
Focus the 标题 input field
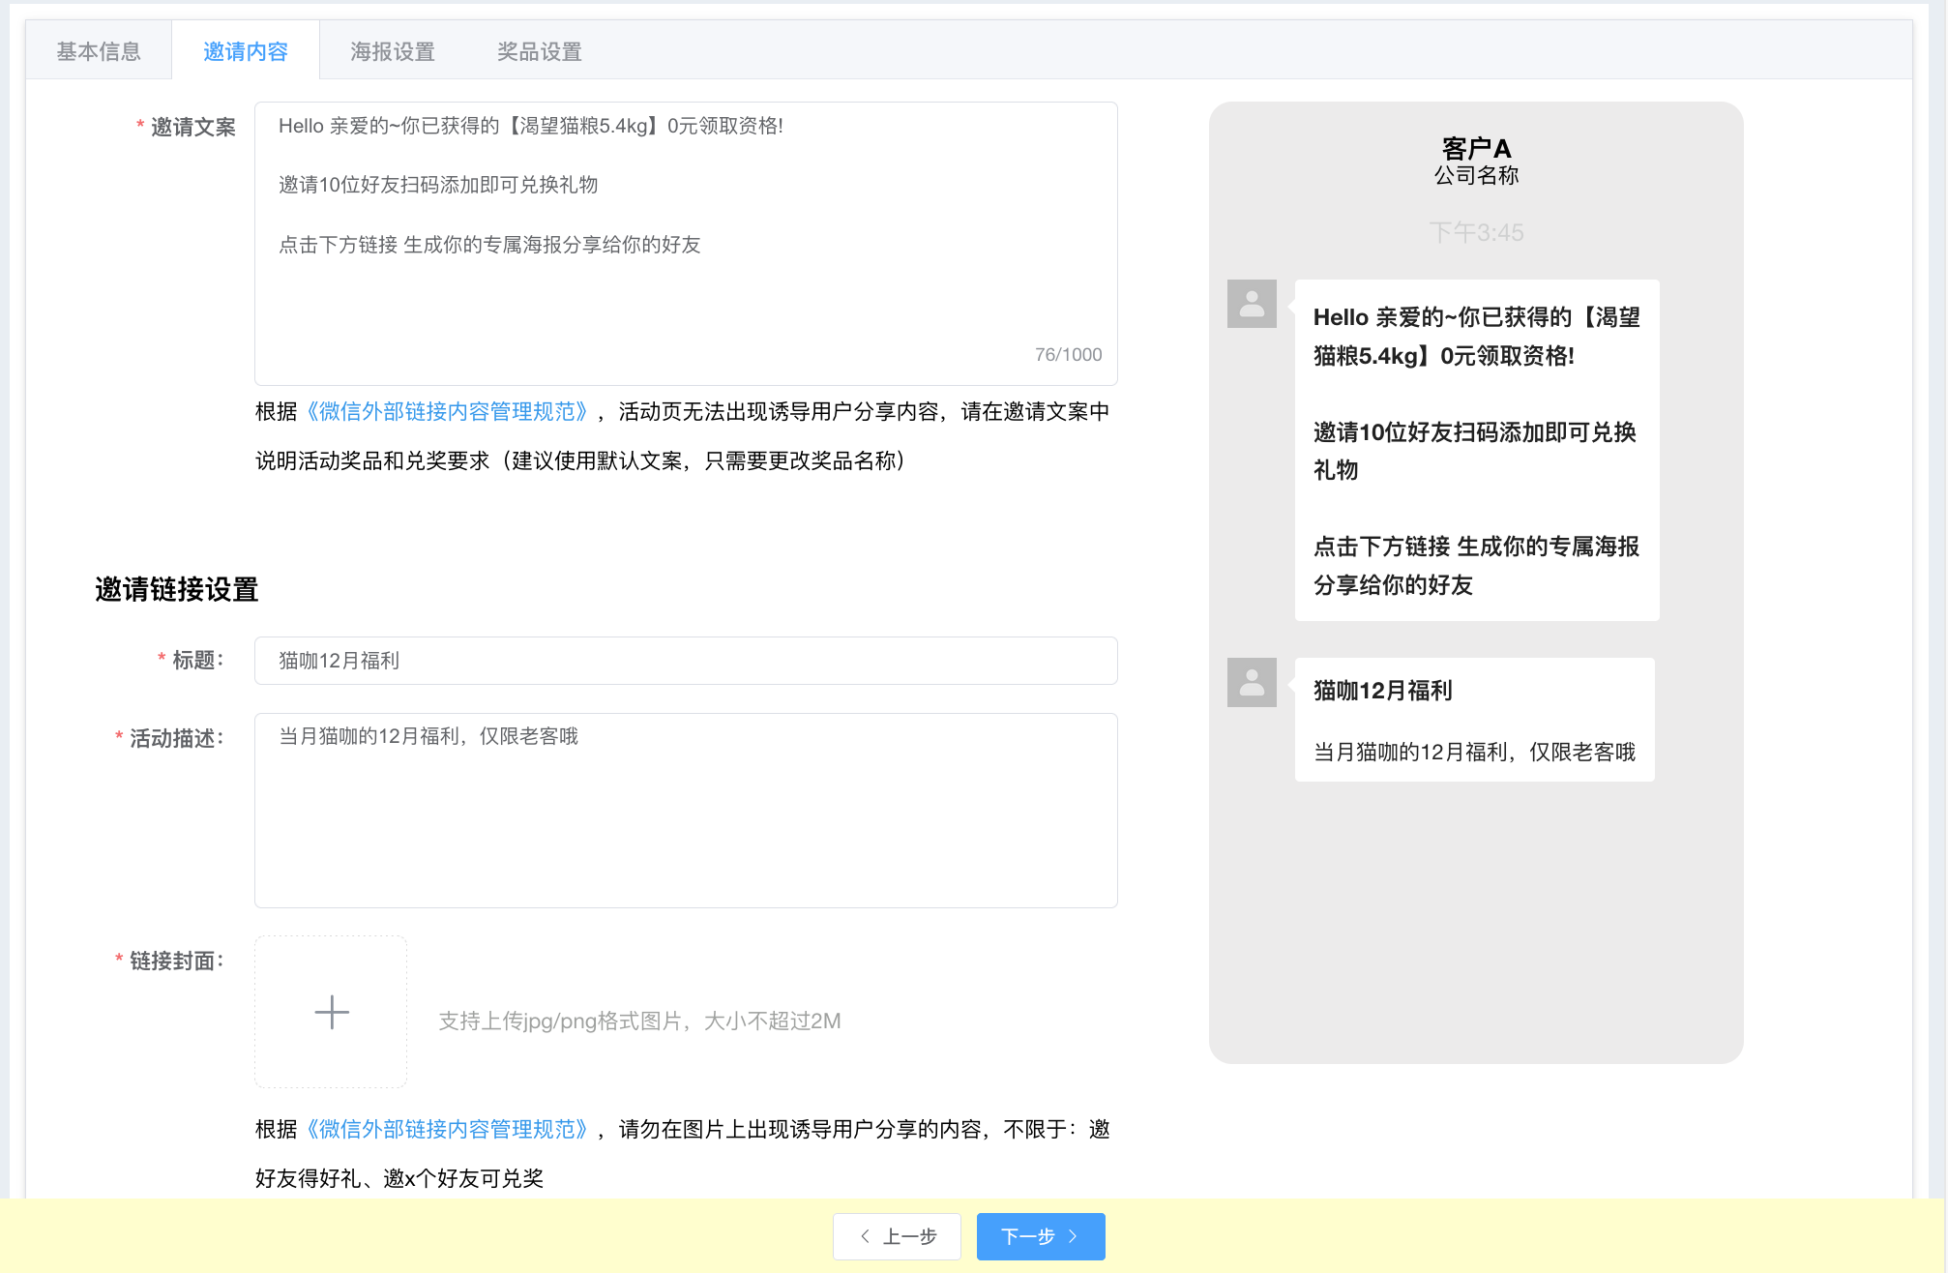click(x=686, y=661)
